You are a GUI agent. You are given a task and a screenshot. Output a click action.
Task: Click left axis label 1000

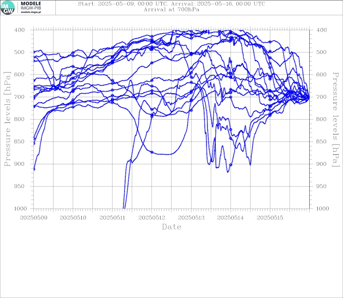tap(20, 209)
